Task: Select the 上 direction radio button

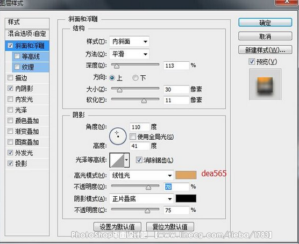Action: click(x=112, y=77)
